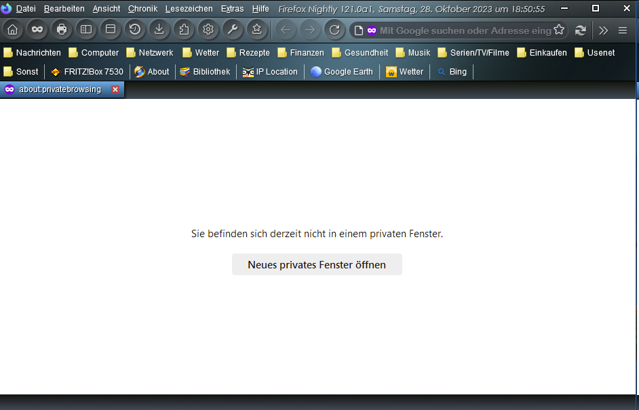639x410 pixels.
Task: Click the wrench developer tools icon
Action: tap(233, 30)
